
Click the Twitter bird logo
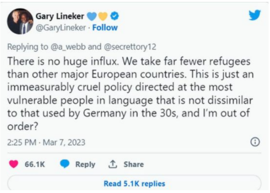coord(254,15)
